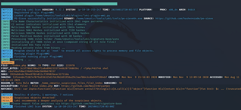Click the '2841 regex patterns' info line
The image size is (241, 110).
click(x=57, y=21)
